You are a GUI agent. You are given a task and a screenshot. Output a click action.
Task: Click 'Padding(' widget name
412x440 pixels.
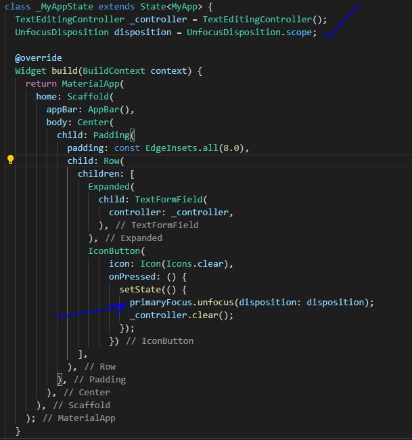(x=114, y=135)
